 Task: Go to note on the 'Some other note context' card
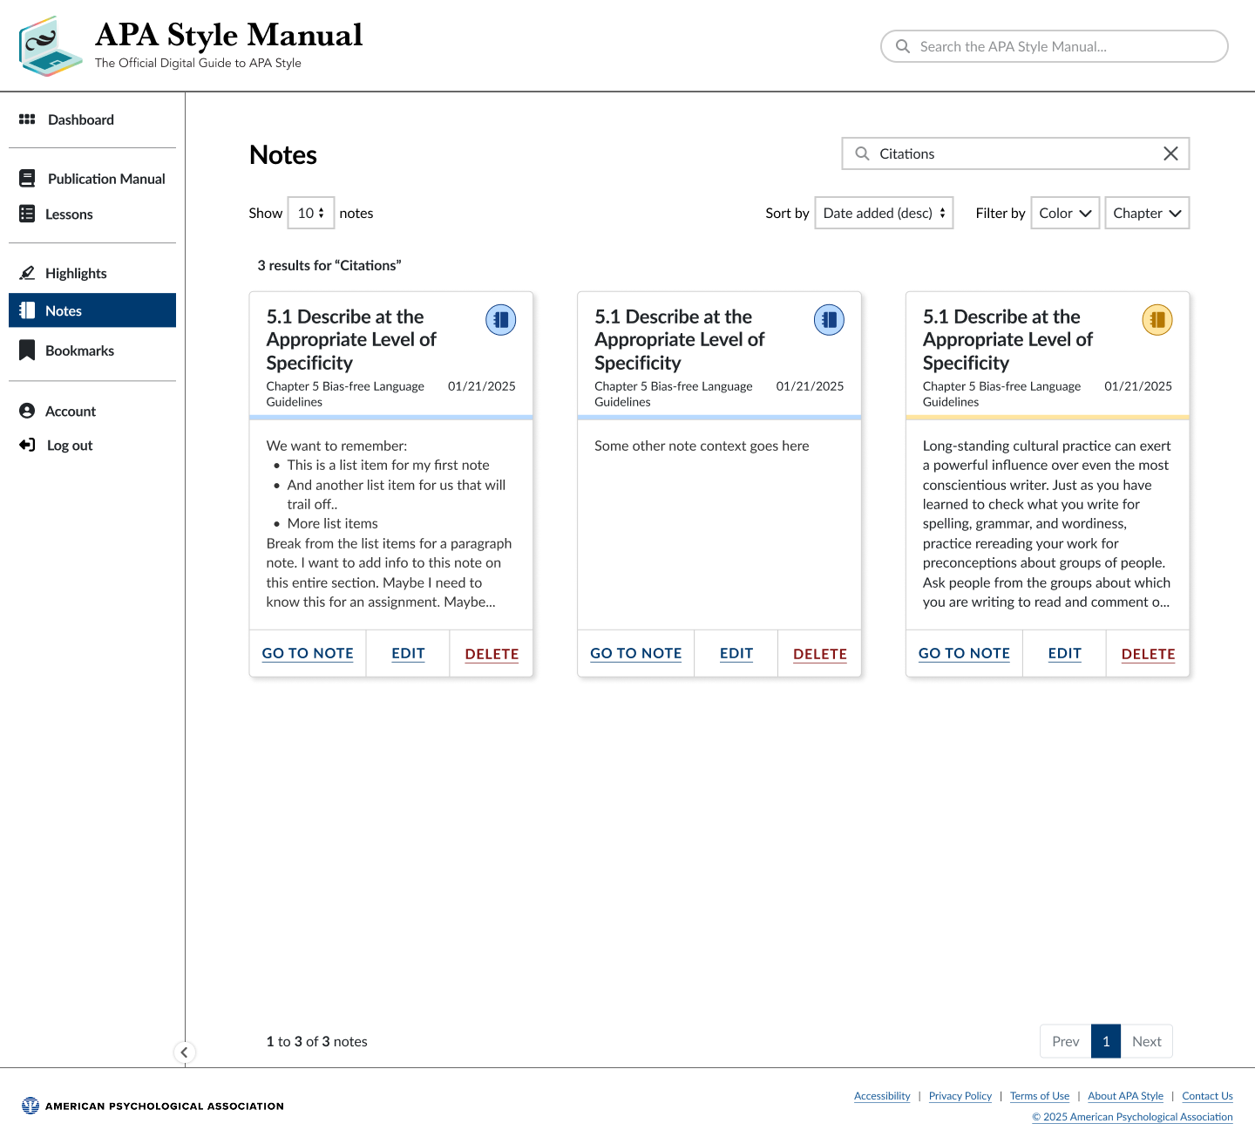(636, 653)
